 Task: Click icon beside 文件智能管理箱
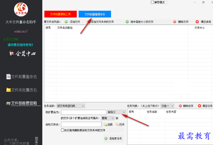tap(8, 103)
